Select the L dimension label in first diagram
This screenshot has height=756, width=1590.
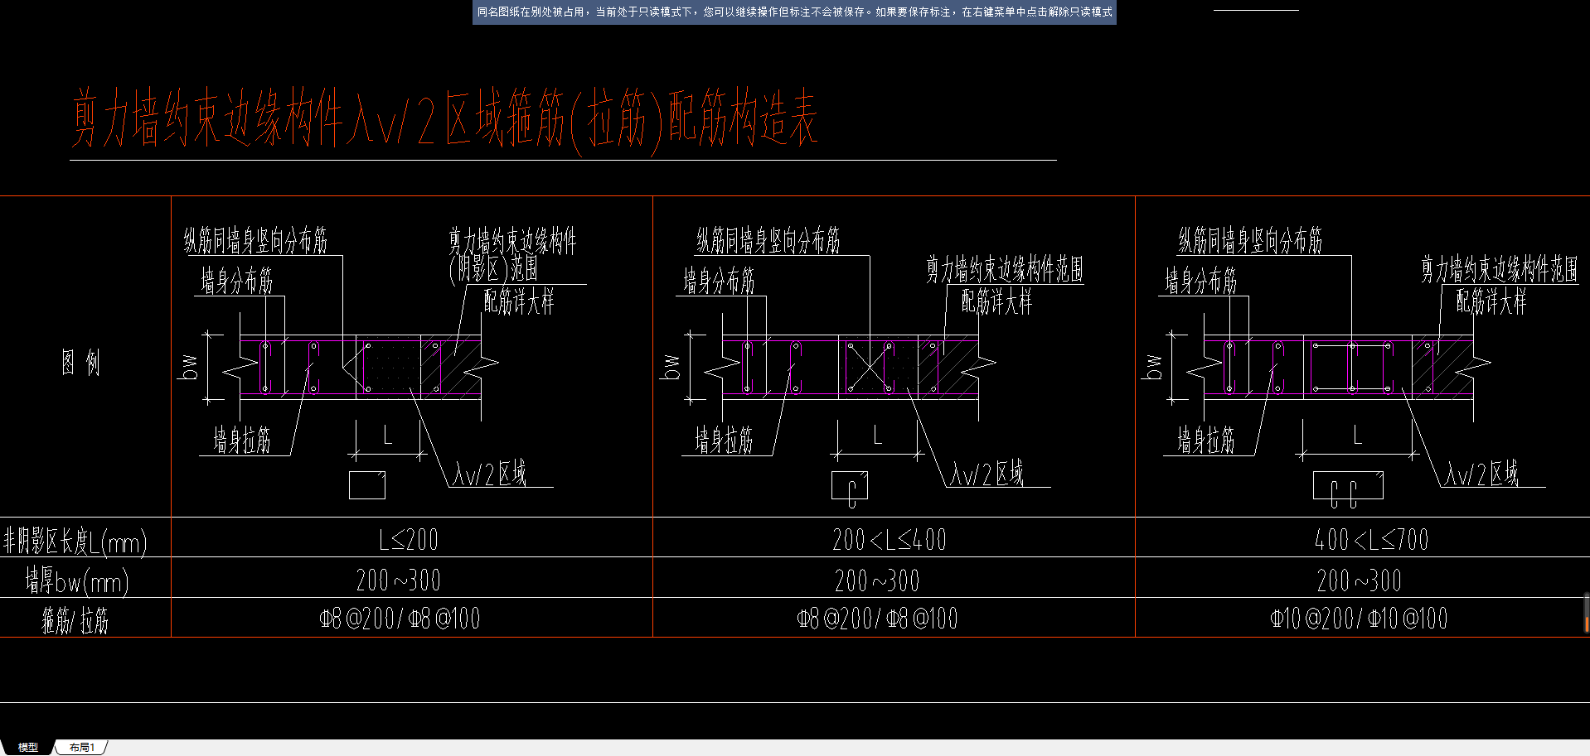point(387,435)
